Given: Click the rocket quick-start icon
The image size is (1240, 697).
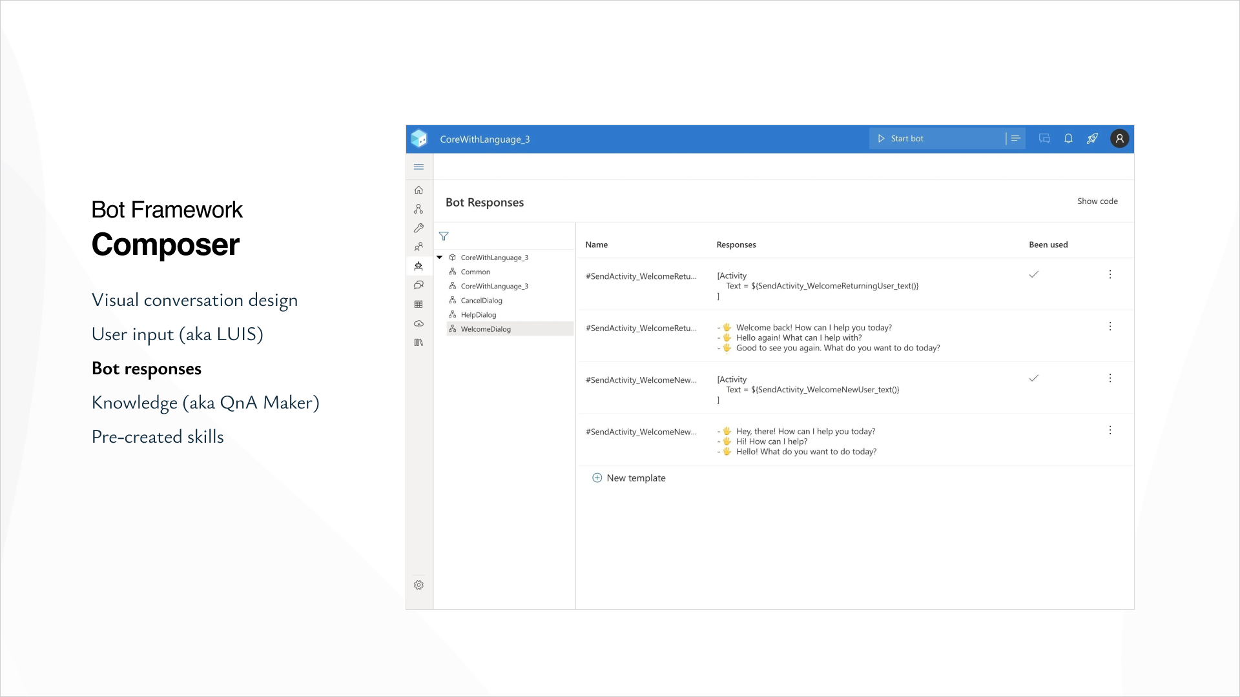Looking at the screenshot, I should pos(1092,139).
